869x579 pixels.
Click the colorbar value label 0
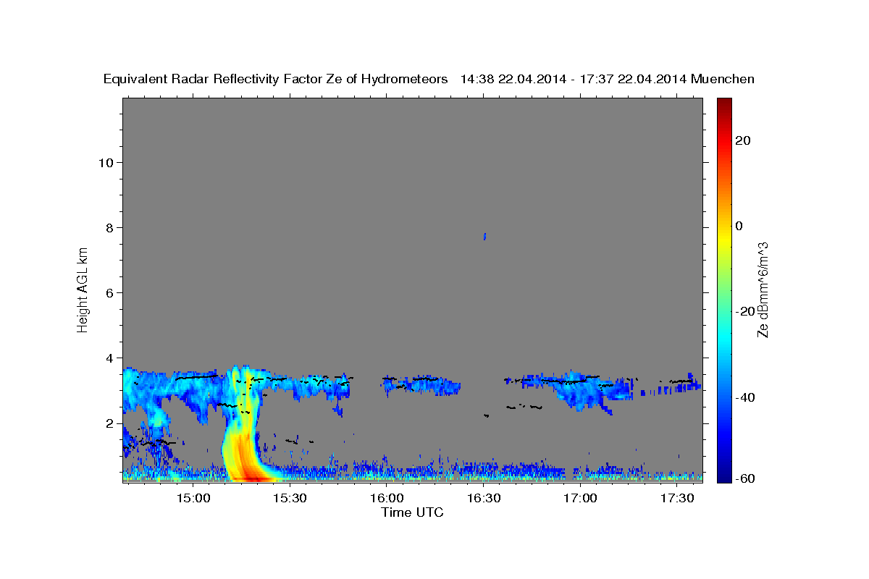(739, 226)
